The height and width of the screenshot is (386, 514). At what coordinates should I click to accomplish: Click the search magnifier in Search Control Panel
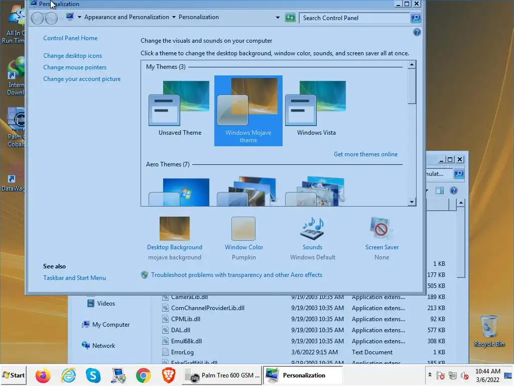coord(415,18)
